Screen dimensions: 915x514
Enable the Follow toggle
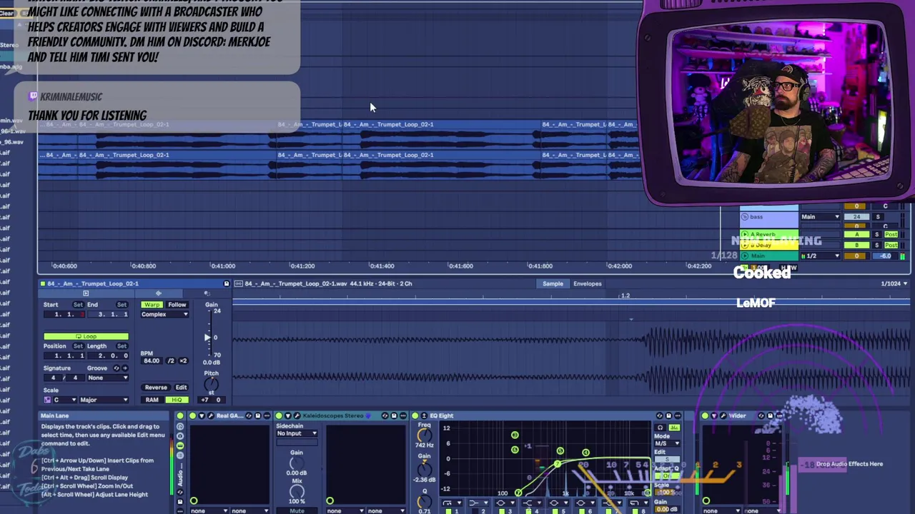coord(177,305)
